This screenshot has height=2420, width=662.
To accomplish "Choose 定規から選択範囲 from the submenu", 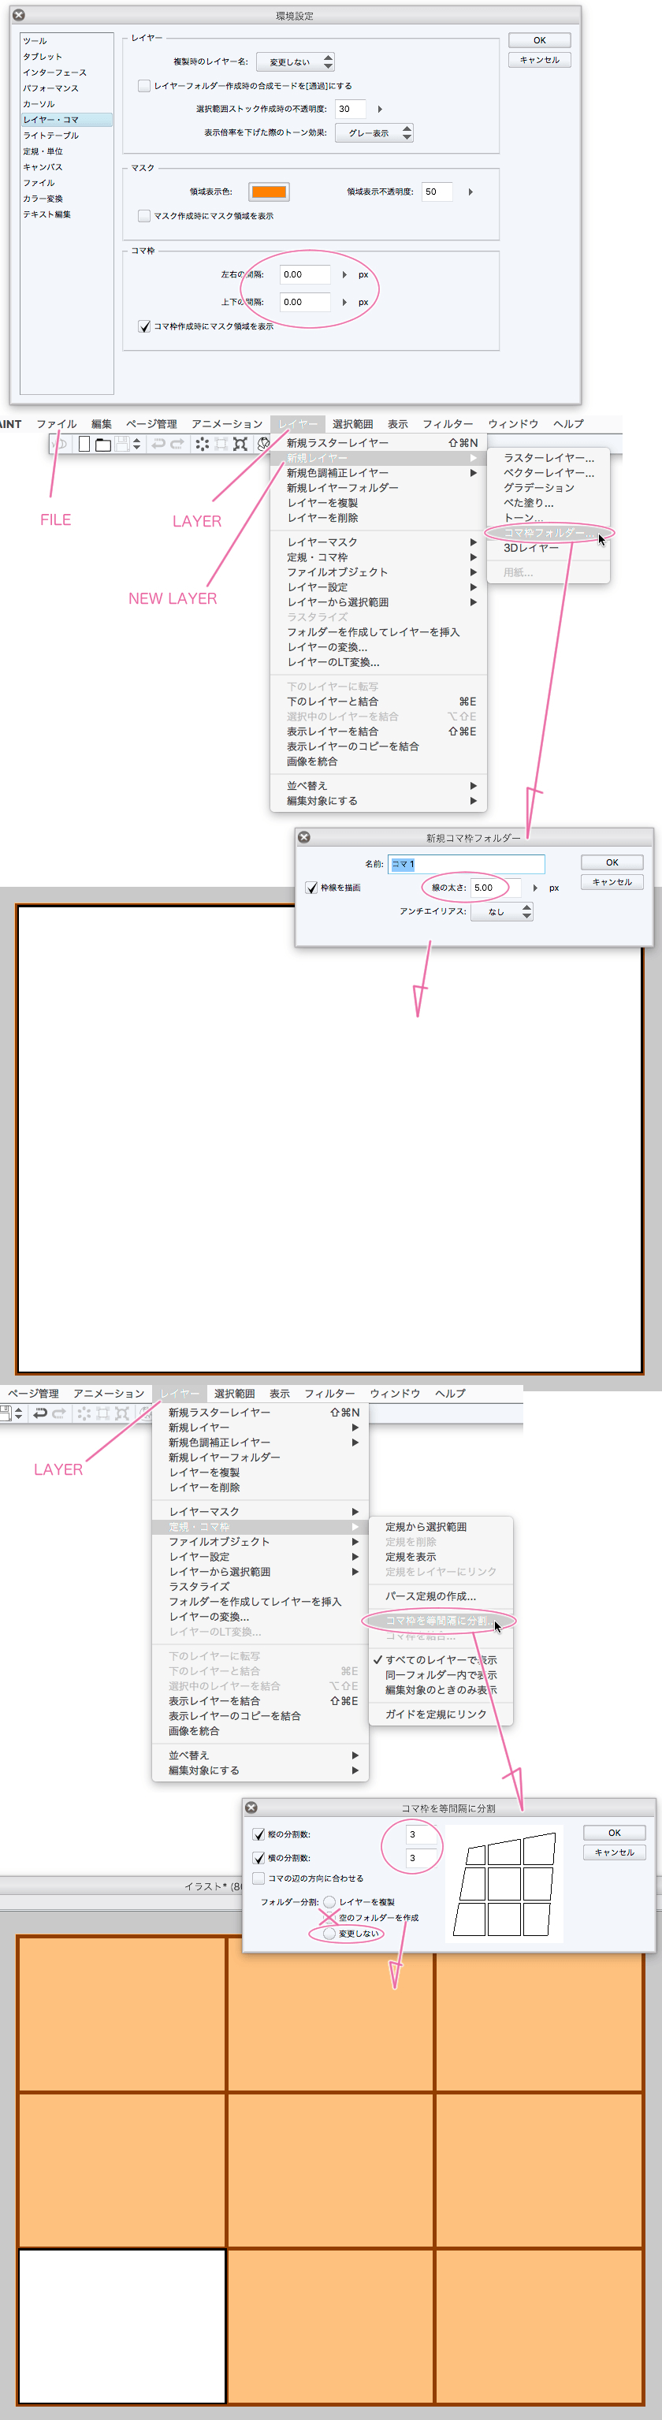I will (441, 1527).
